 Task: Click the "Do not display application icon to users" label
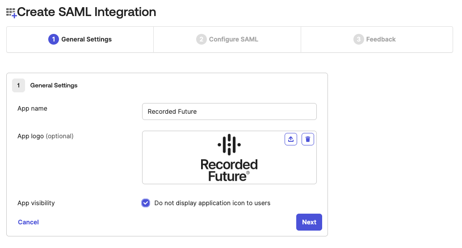click(212, 203)
